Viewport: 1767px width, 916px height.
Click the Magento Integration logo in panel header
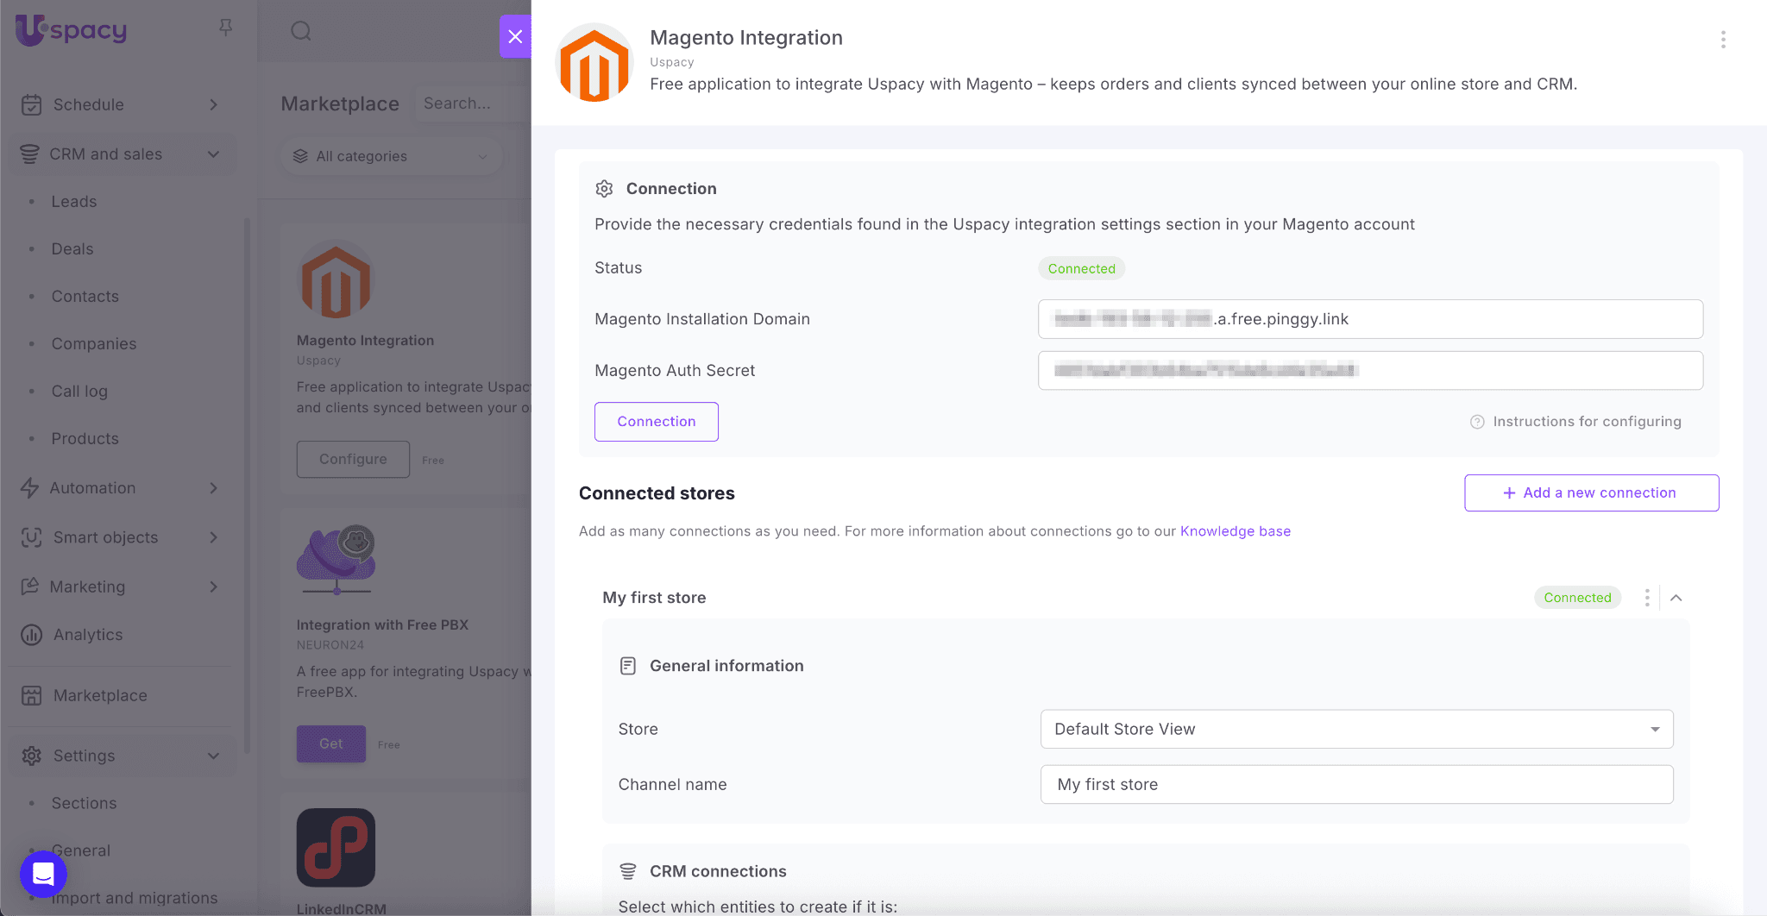(x=594, y=63)
